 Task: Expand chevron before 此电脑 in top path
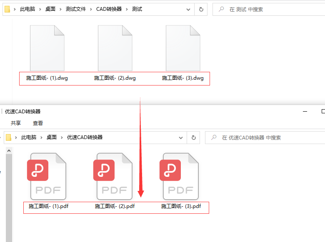tap(15, 9)
